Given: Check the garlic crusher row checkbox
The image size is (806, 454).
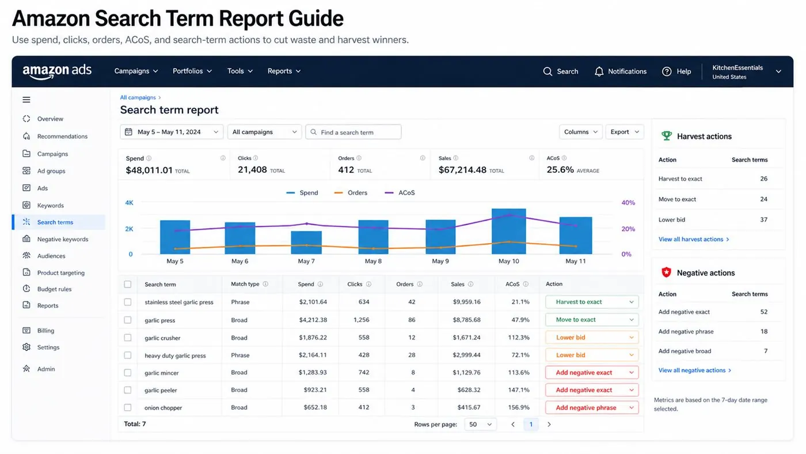Looking at the screenshot, I should click(128, 338).
